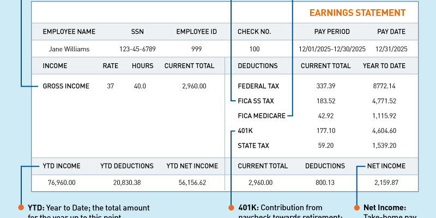Image resolution: width=436 pixels, height=218 pixels.
Task: Select the State Tax year-to-date 1,539.20
Action: 384,146
